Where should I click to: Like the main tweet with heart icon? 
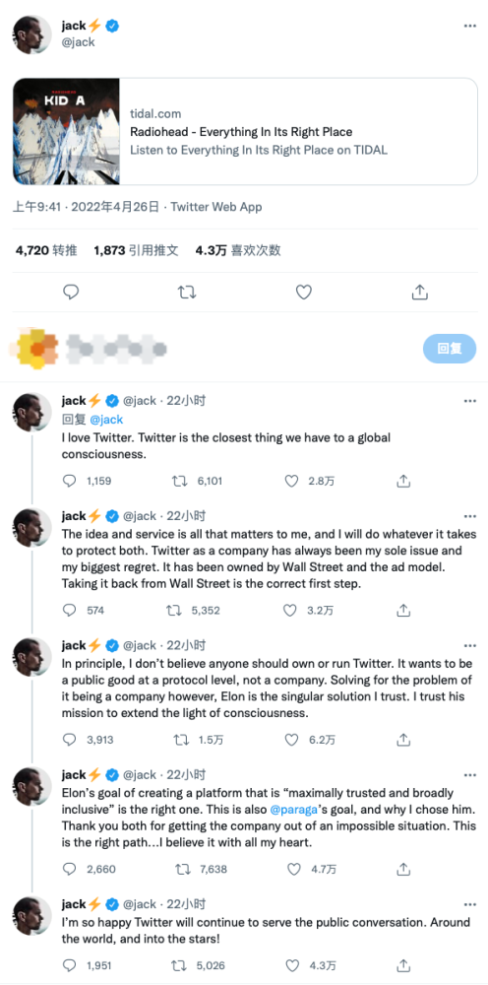tap(304, 292)
